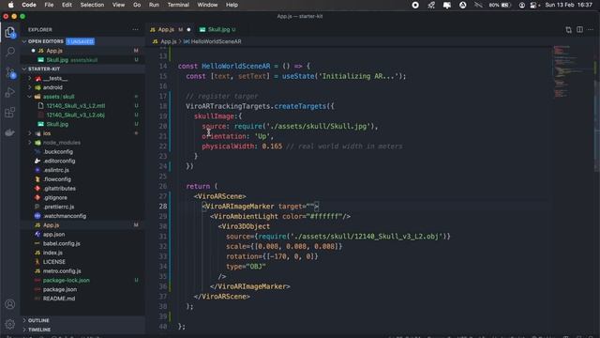
Task: Click the screen recording icon in menu bar
Action: click(415, 5)
